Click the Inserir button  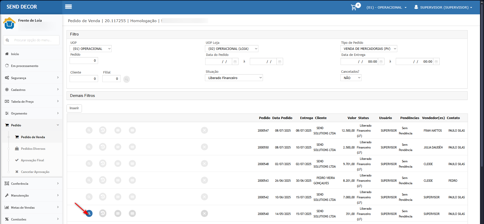tap(74, 108)
